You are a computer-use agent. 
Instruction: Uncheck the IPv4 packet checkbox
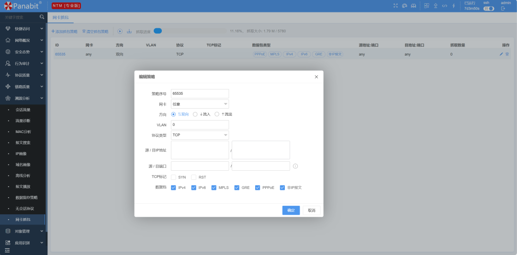tap(173, 188)
